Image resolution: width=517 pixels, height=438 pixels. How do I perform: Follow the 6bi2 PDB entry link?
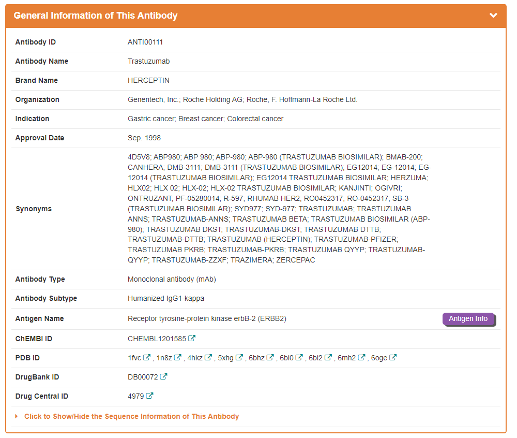pyautogui.click(x=315, y=358)
